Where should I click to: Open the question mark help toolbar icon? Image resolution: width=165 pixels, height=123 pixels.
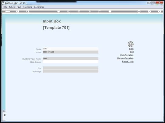[x=18, y=12]
